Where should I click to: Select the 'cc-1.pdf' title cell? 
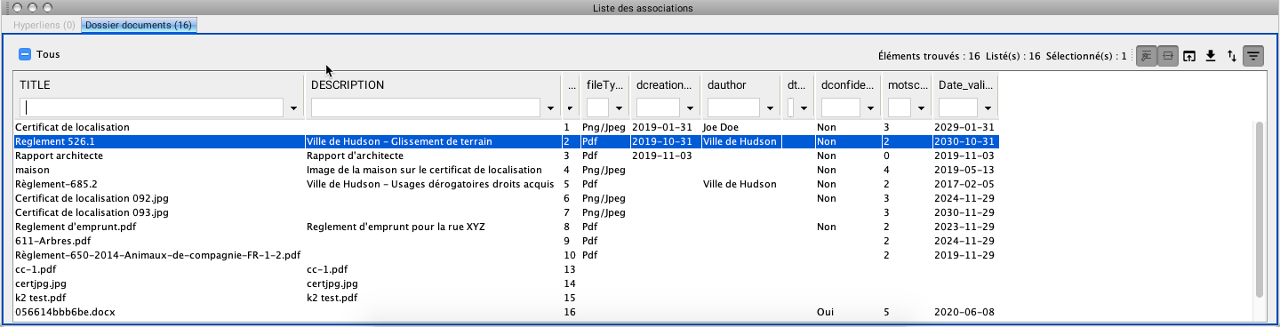[36, 269]
